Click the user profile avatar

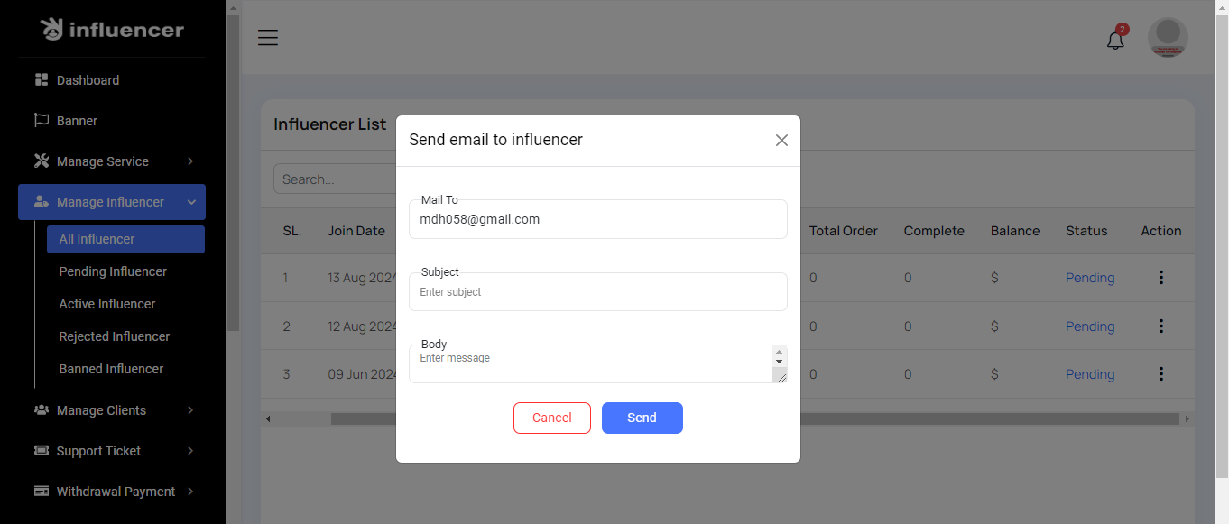1168,38
